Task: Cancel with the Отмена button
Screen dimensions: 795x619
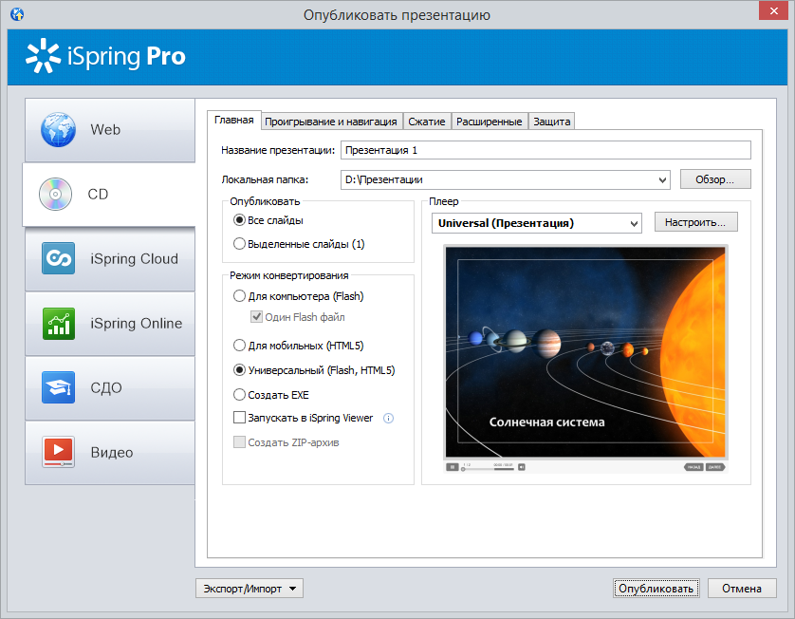Action: [742, 589]
